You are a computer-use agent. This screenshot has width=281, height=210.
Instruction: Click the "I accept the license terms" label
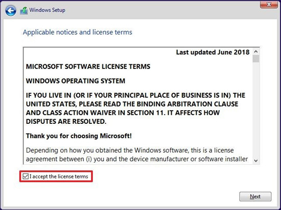tap(59, 176)
